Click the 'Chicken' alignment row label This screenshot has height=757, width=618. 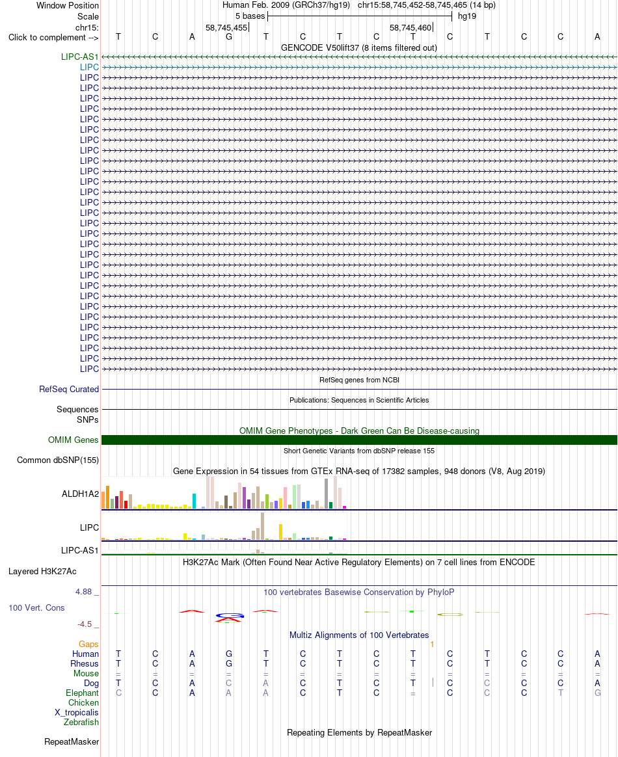point(83,703)
